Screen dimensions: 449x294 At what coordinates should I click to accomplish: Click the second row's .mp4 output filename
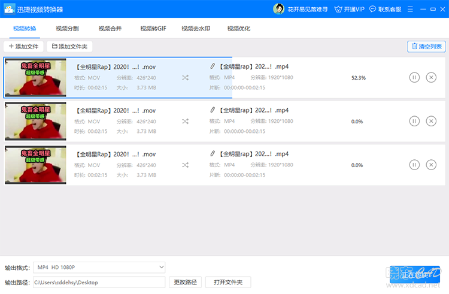point(254,110)
